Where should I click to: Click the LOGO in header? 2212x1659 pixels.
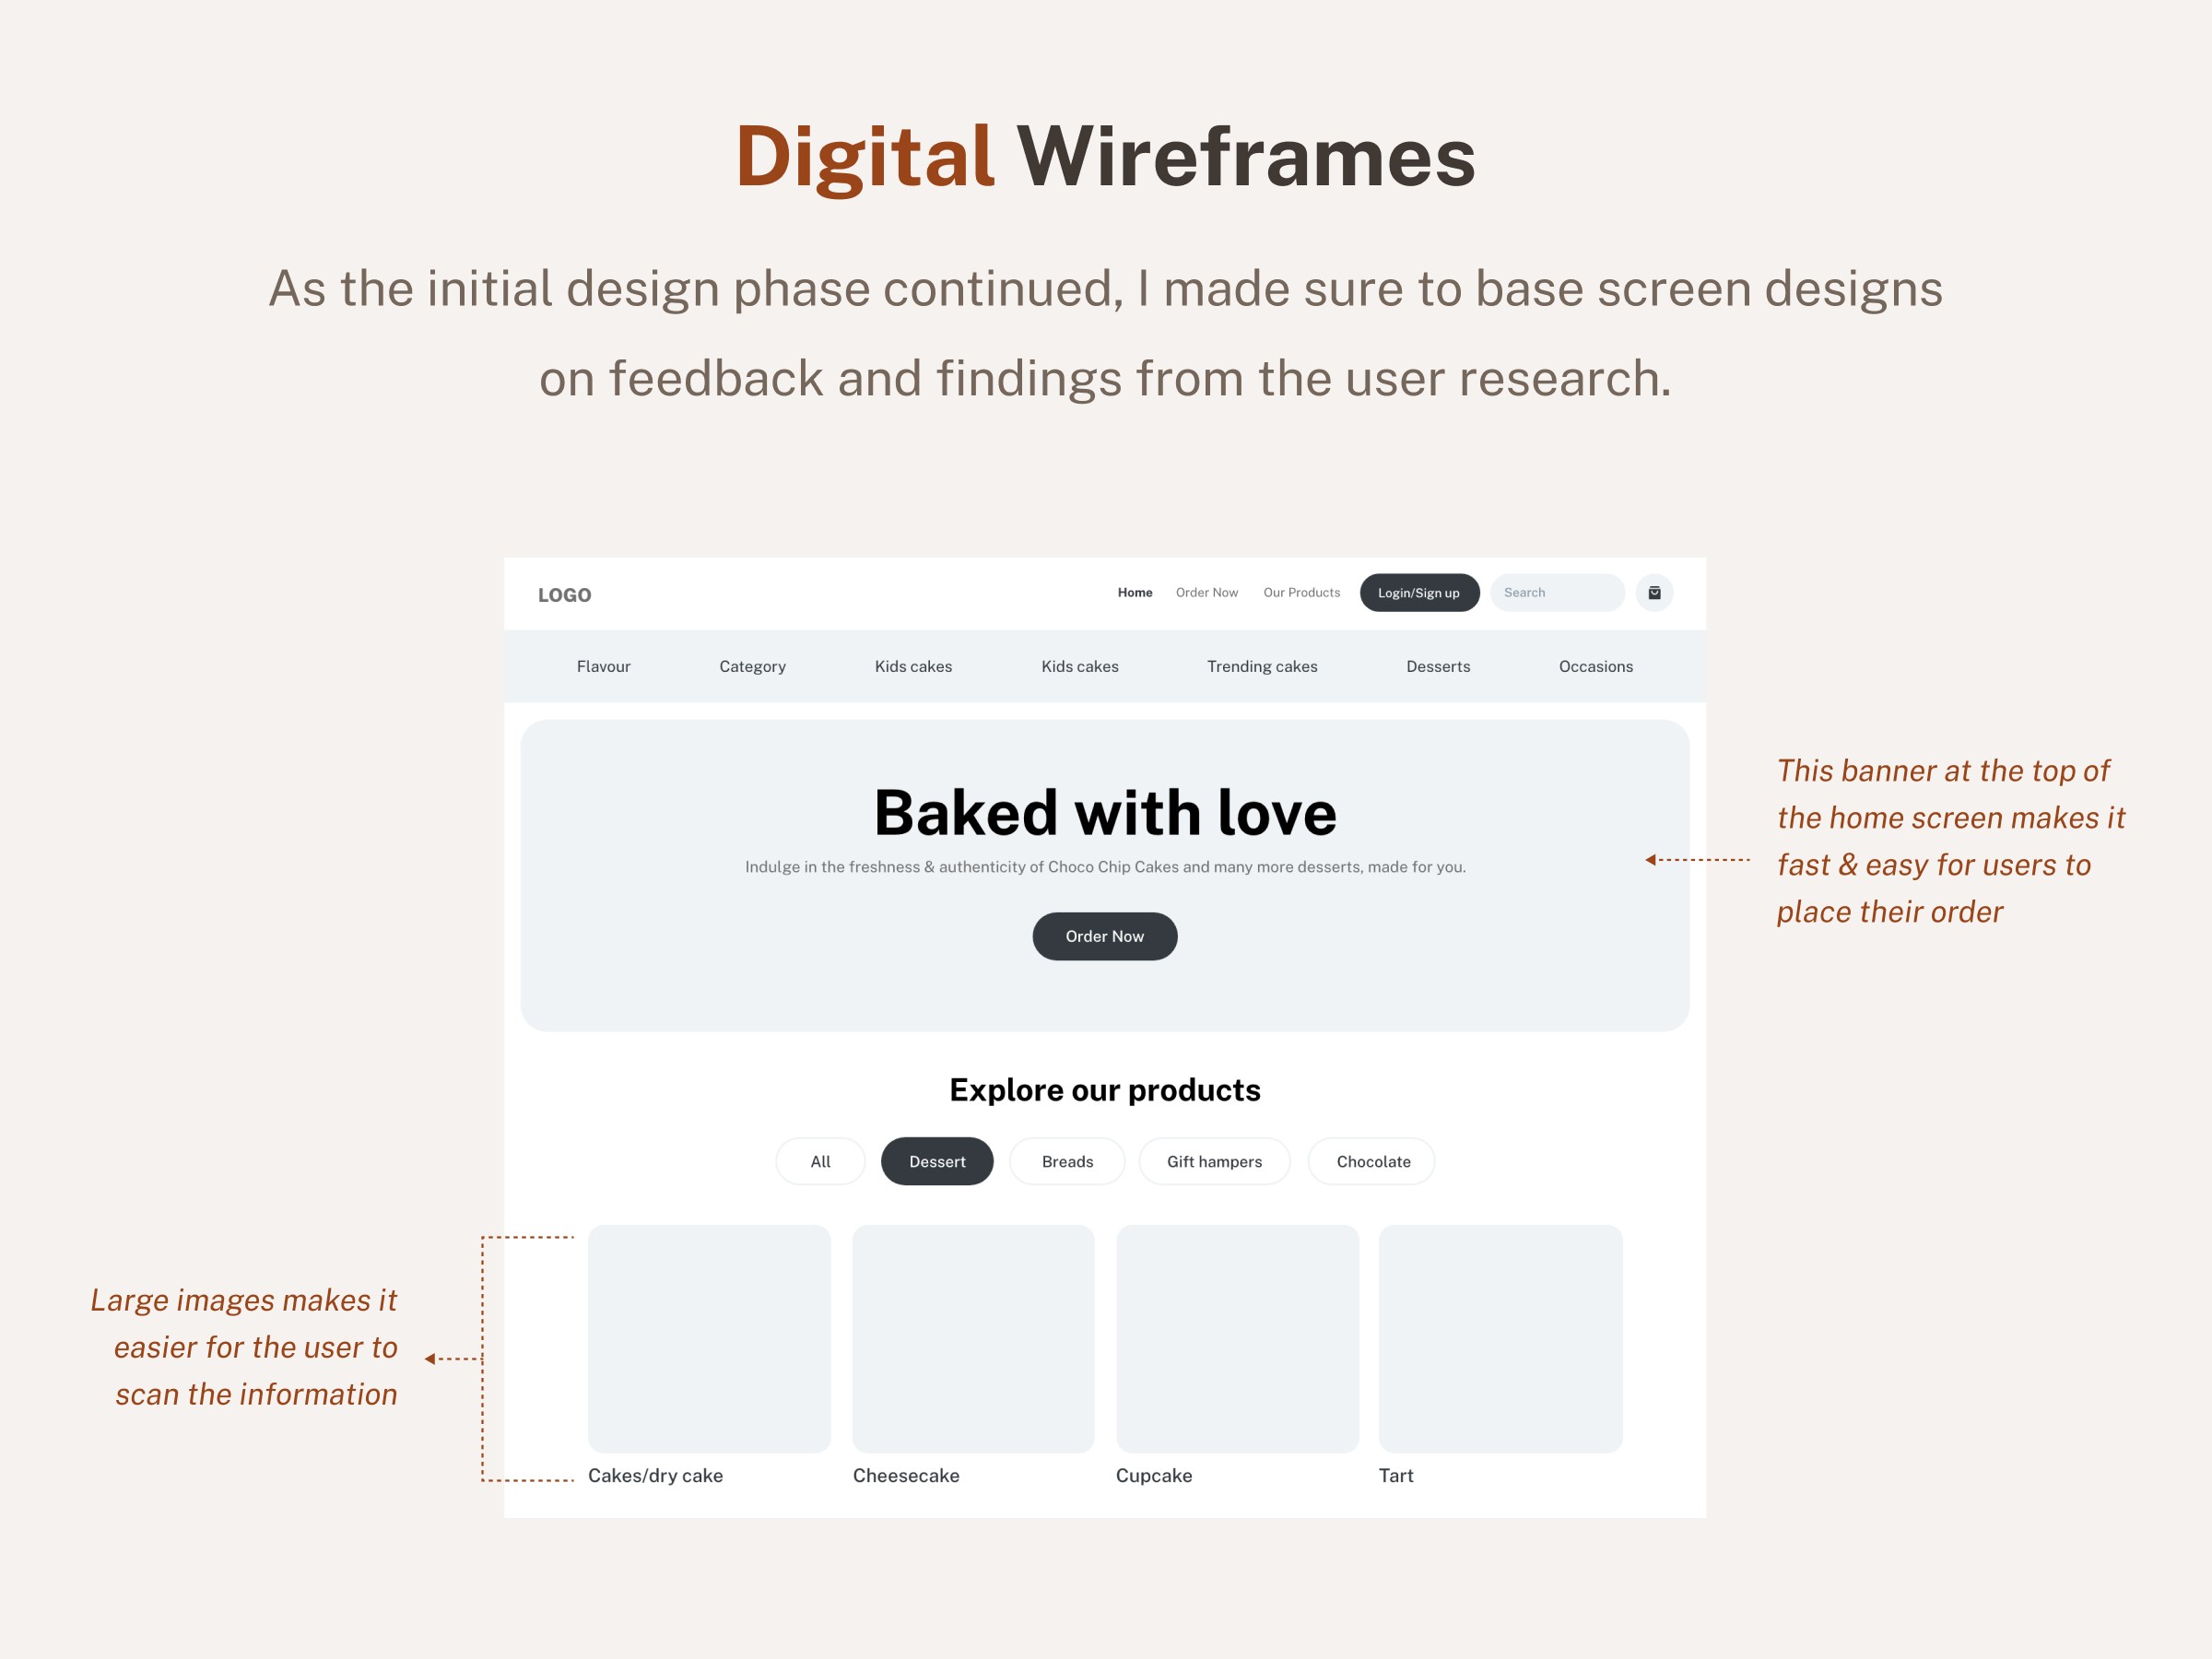pos(564,595)
